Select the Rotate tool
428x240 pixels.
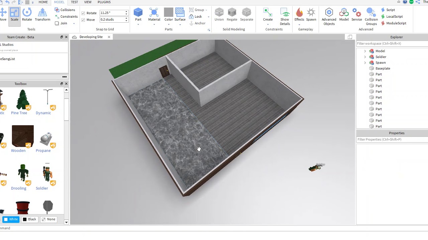point(27,15)
